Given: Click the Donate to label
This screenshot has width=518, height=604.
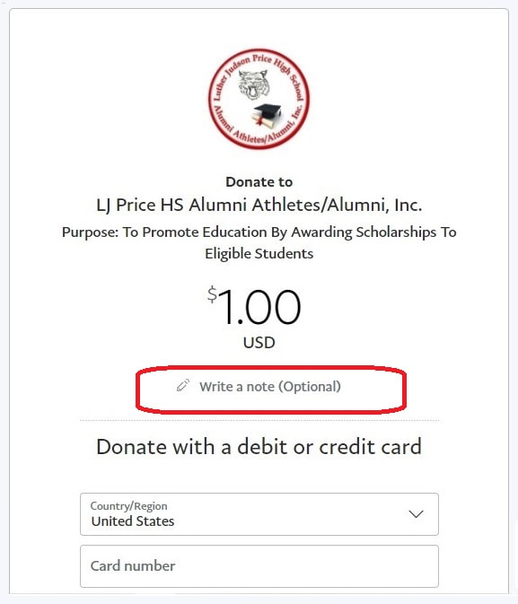Looking at the screenshot, I should click(259, 182).
